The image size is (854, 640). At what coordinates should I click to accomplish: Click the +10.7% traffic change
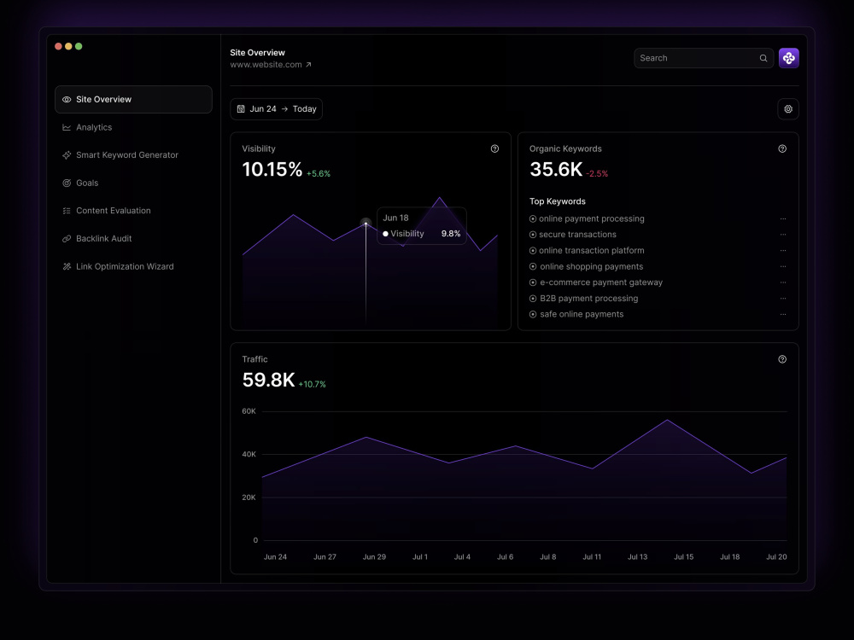[312, 384]
